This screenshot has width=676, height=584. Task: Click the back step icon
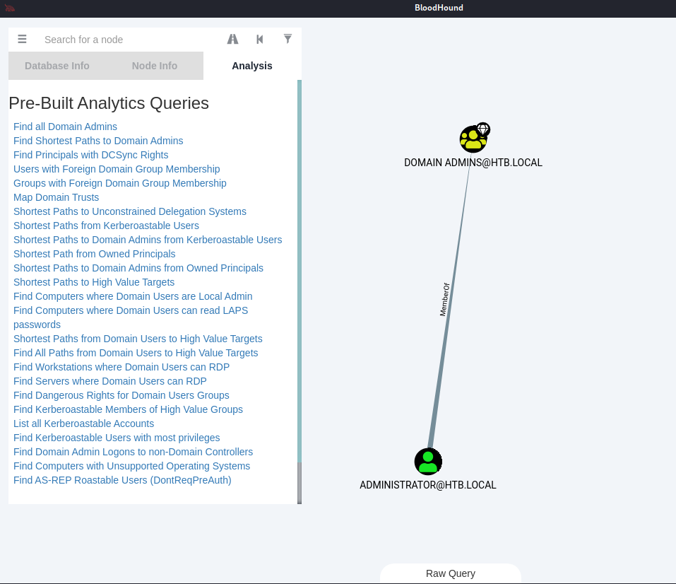point(260,40)
